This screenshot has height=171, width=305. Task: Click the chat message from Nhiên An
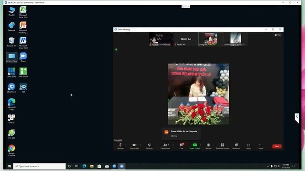(x=181, y=133)
